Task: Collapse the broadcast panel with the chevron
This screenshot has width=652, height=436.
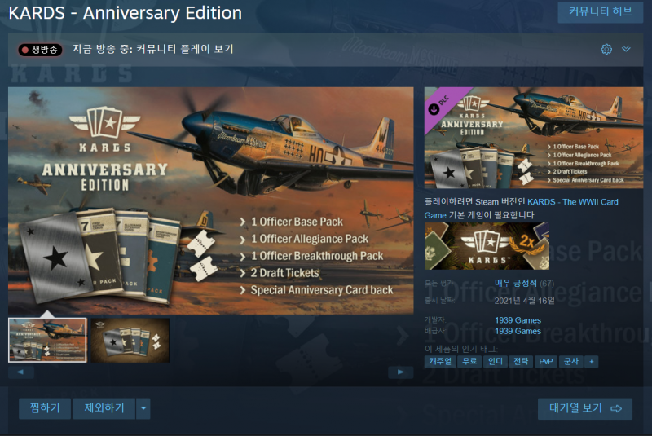Action: [626, 49]
